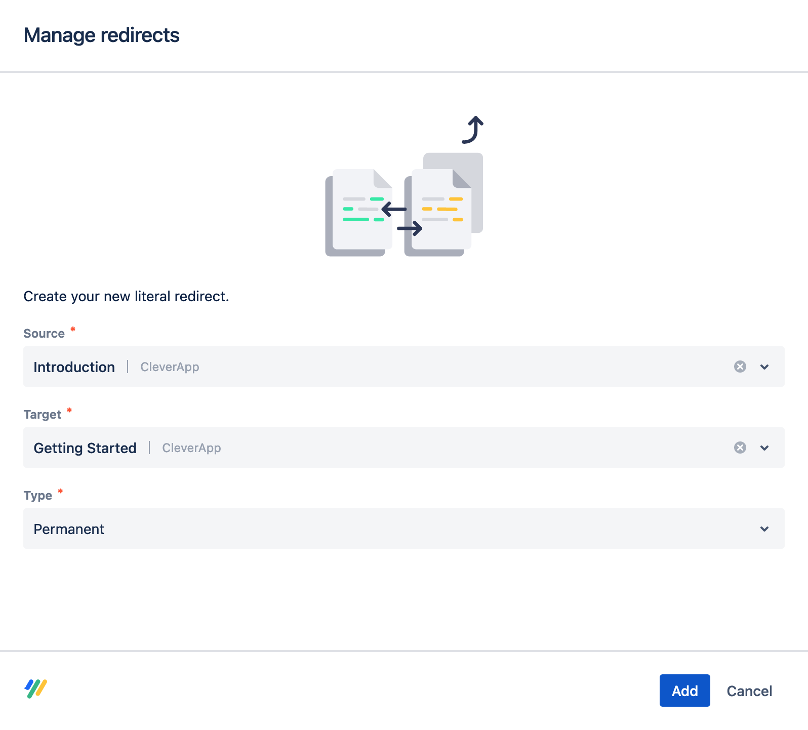Viewport: 808px width, 730px height.
Task: Clear the Target field selection
Action: [740, 448]
